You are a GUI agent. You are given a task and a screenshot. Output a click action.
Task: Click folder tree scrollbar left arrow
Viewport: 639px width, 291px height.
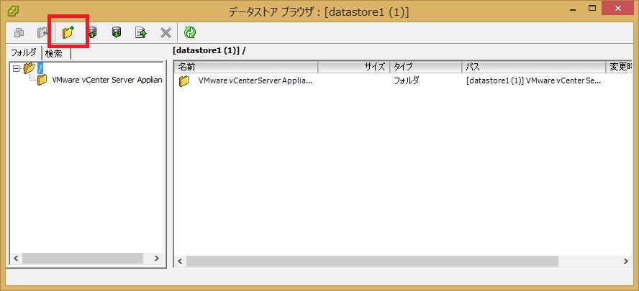pos(17,258)
